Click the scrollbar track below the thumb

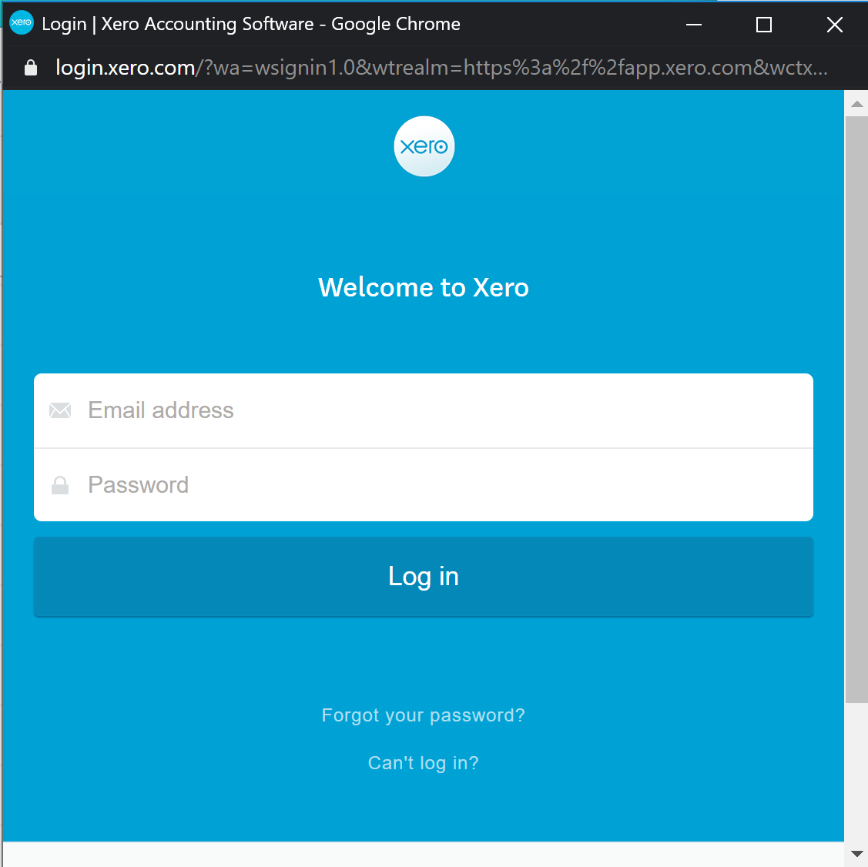pos(856,770)
